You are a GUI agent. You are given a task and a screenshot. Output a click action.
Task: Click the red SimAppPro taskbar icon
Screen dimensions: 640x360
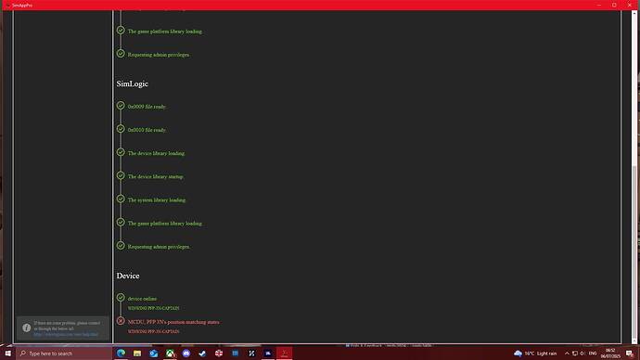click(x=285, y=354)
